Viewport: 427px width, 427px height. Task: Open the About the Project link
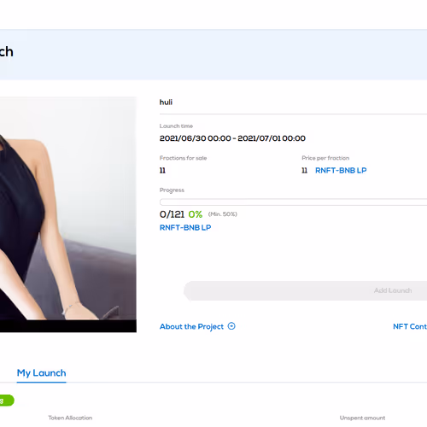tap(191, 326)
